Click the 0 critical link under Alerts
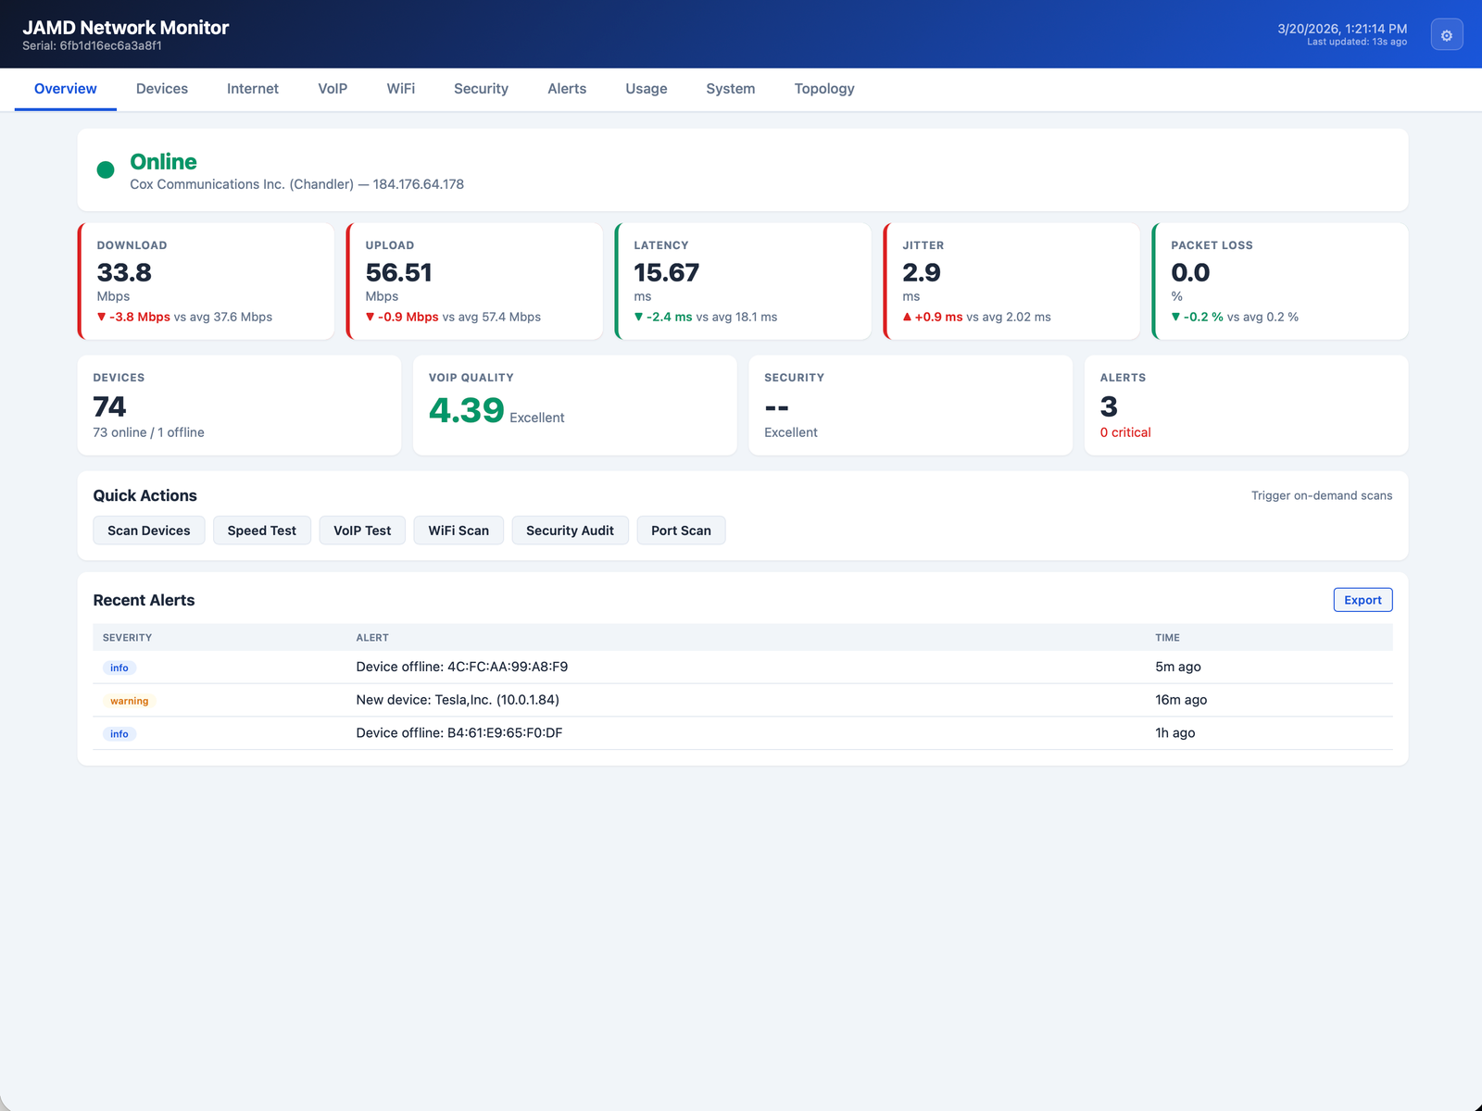Screen dimensions: 1482x1111 [x=1124, y=431]
